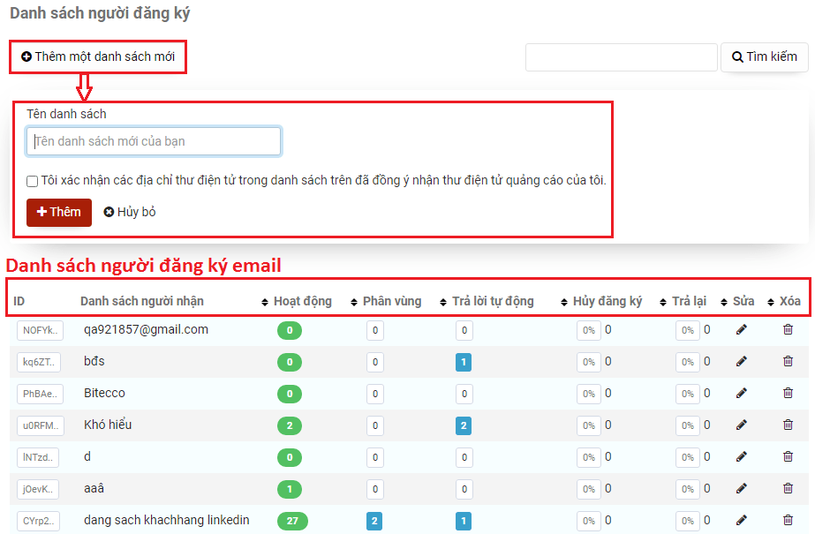Edit the qa921857@gmail.com list with pencil icon
This screenshot has height=534, width=815.
(x=742, y=330)
